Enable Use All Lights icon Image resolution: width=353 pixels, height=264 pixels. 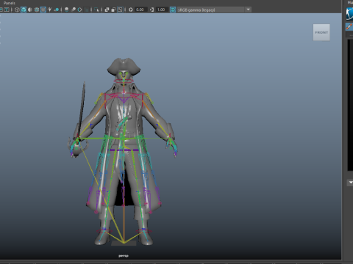click(49, 10)
